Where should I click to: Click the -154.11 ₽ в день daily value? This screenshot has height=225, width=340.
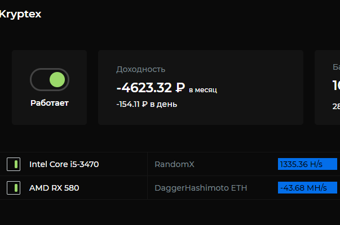pyautogui.click(x=147, y=104)
